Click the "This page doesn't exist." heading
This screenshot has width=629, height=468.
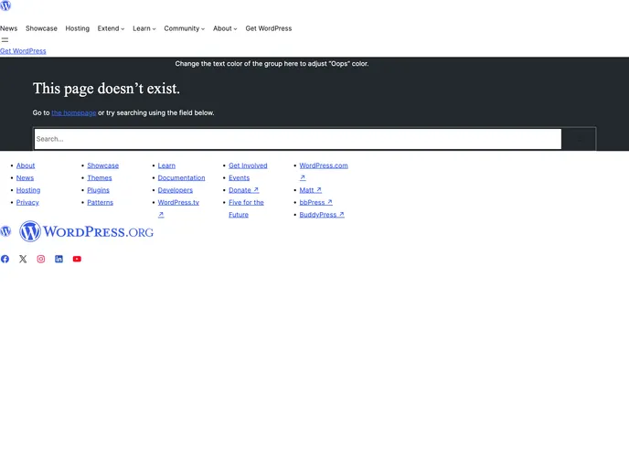106,89
